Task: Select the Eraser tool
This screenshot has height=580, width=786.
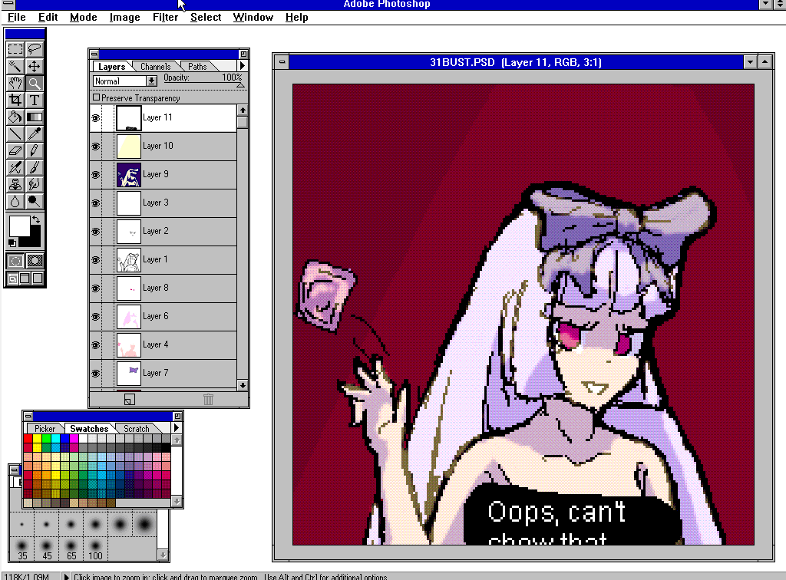Action: (15, 150)
